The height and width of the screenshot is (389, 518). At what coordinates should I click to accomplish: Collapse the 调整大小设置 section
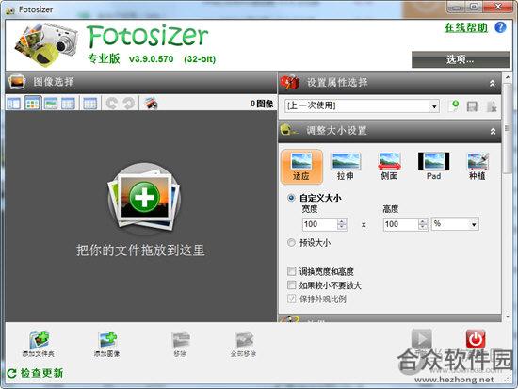coord(493,131)
